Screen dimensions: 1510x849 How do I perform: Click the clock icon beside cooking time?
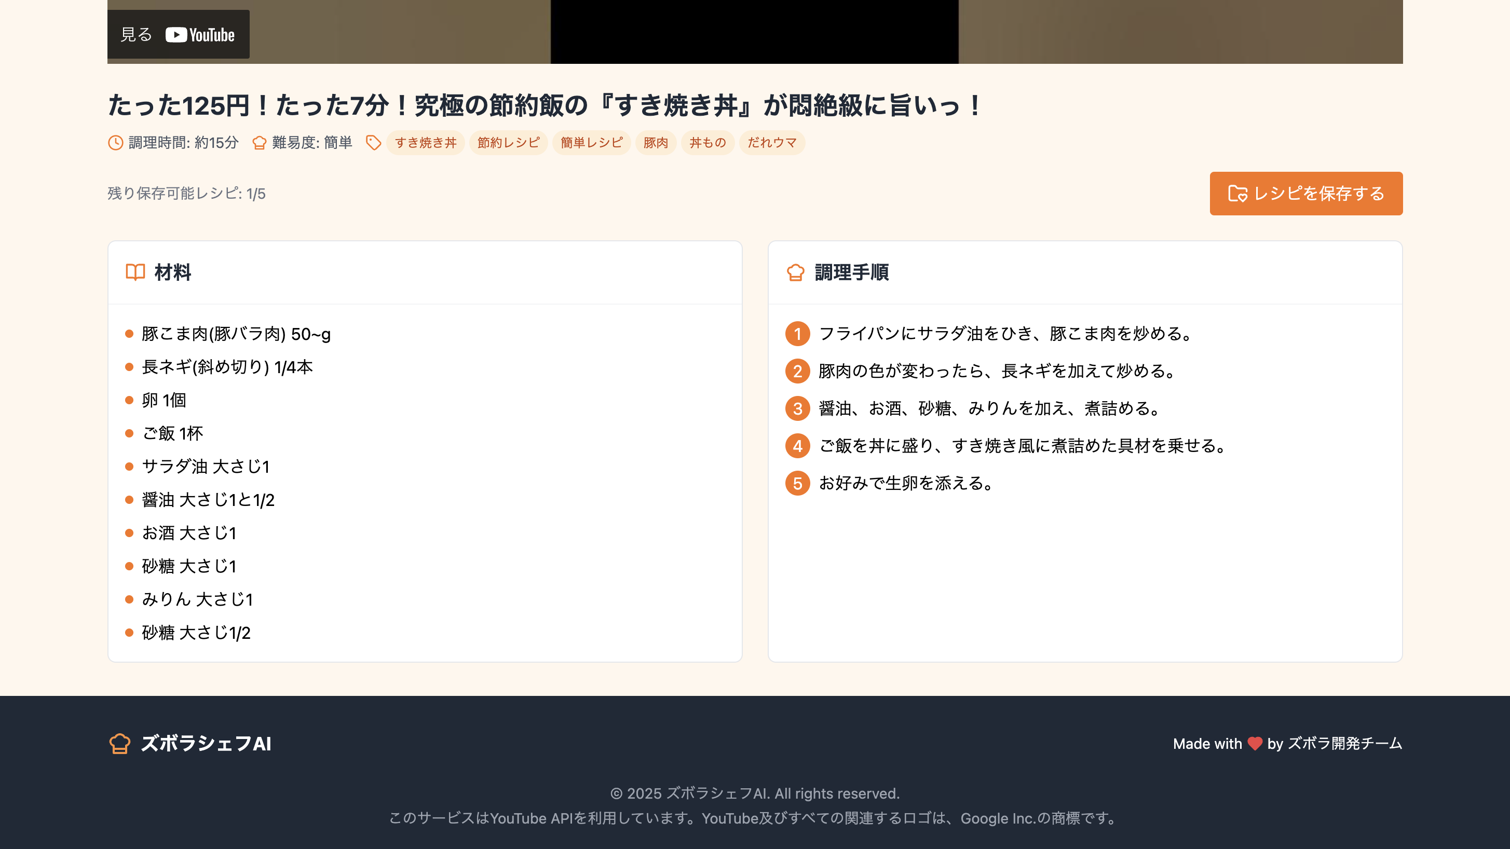(x=115, y=143)
